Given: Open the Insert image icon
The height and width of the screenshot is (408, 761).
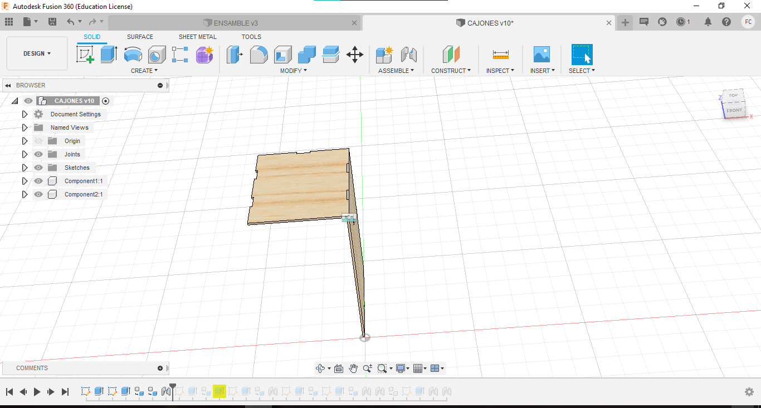Looking at the screenshot, I should point(541,55).
